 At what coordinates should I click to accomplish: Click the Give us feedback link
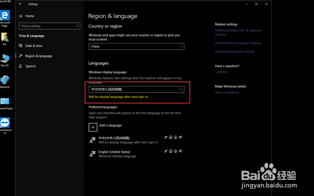[x=227, y=92]
